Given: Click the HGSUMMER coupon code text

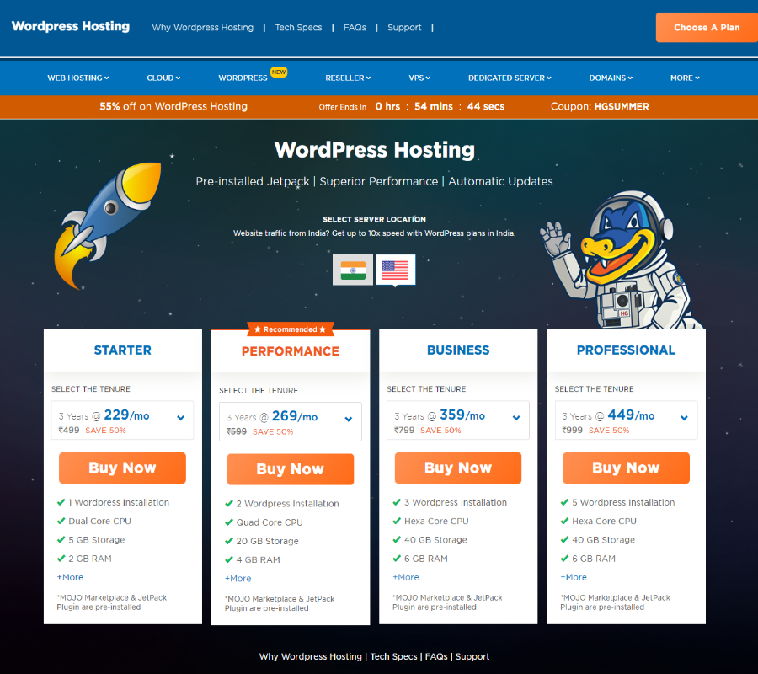Looking at the screenshot, I should point(622,106).
